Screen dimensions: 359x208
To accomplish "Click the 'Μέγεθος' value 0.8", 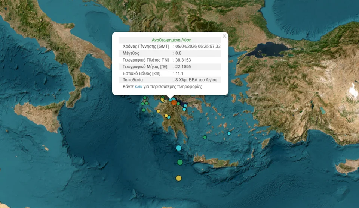I will [x=178, y=53].
